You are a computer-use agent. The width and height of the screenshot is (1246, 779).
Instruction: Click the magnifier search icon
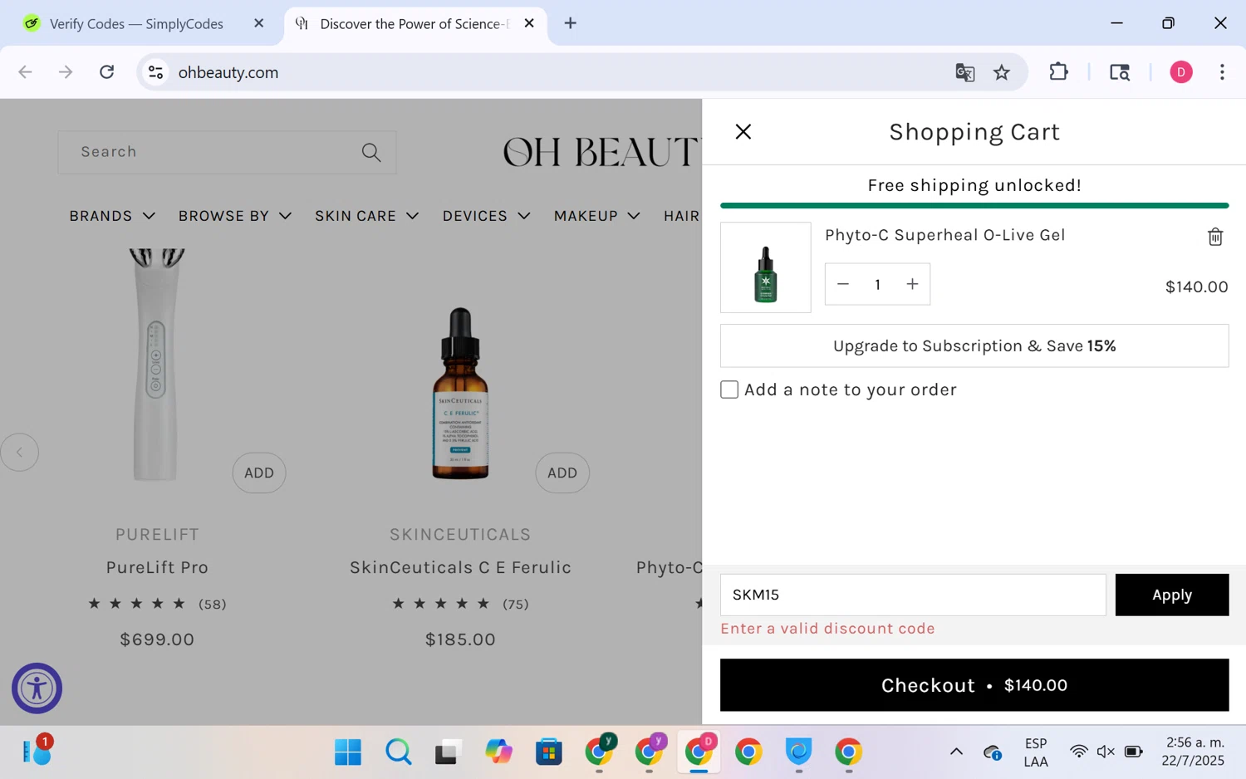pyautogui.click(x=371, y=152)
